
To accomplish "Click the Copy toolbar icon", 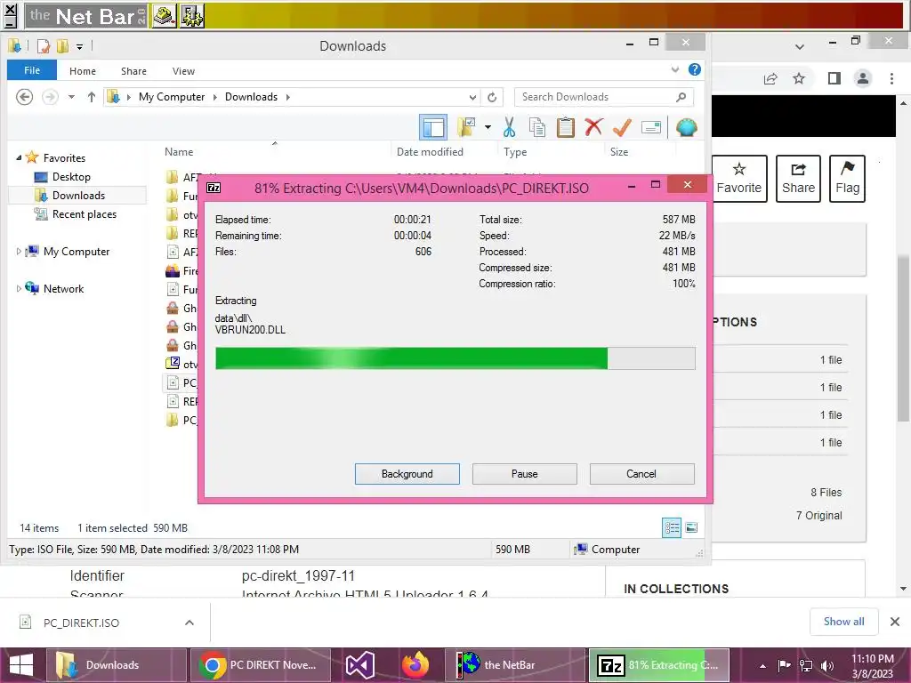I will click(x=537, y=127).
